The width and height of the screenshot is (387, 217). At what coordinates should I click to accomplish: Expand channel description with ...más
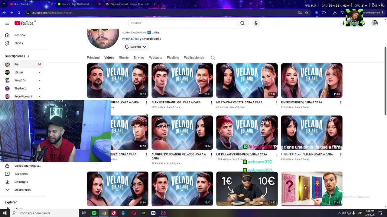pos(155,33)
